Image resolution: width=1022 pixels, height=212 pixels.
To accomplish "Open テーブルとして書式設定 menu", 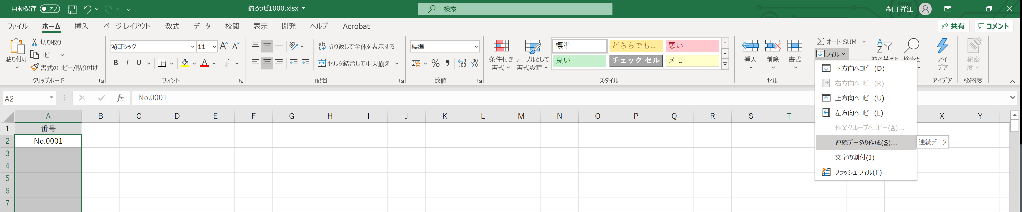I will tap(532, 55).
